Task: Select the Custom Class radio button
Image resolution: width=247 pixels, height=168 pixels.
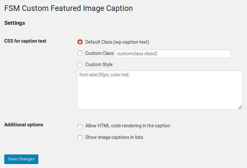Action: point(80,53)
